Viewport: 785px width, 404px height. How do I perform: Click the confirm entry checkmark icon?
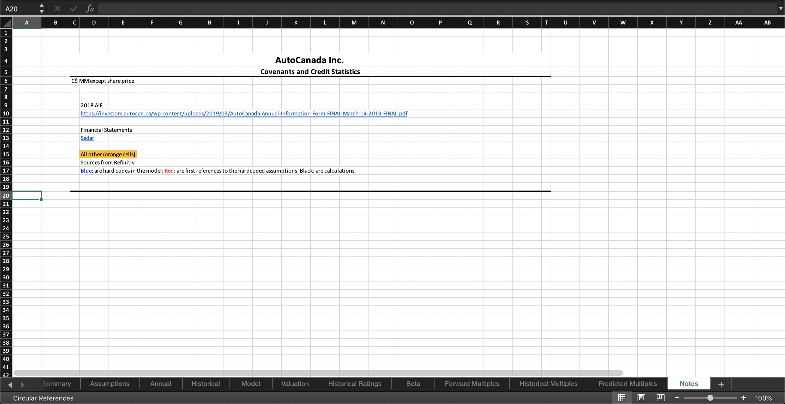[x=73, y=8]
